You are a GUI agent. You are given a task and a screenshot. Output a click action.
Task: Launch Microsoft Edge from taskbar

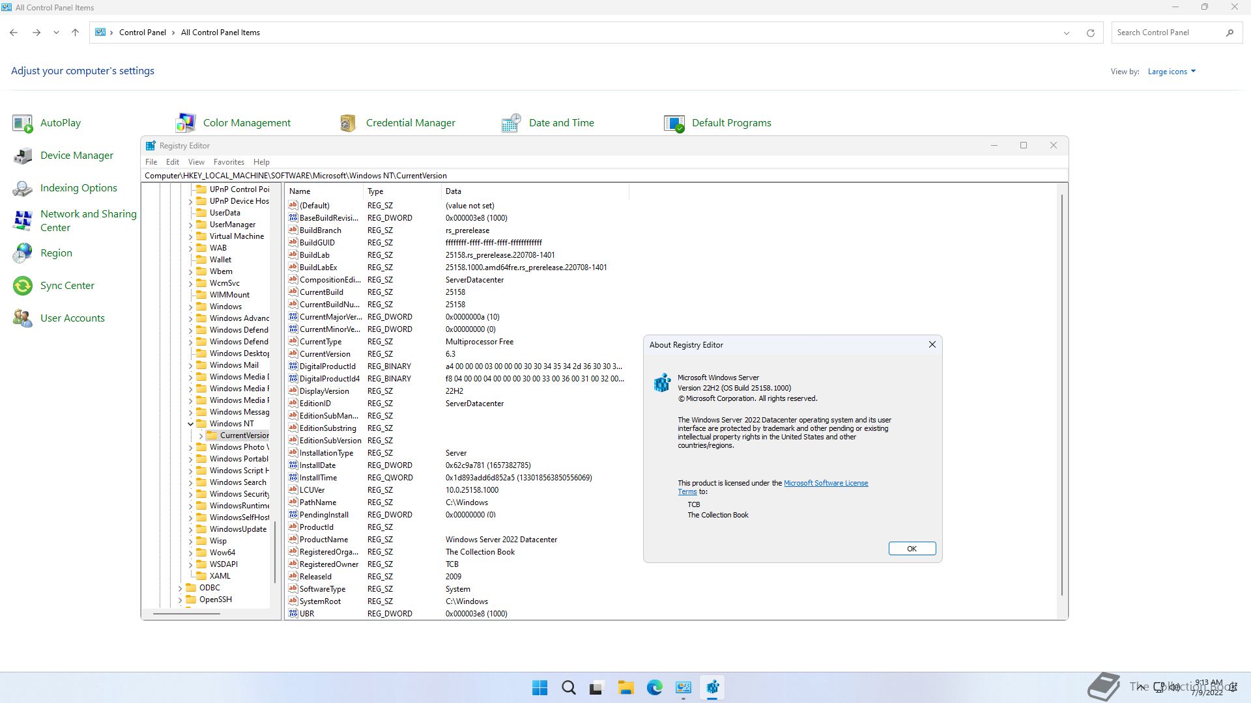pyautogui.click(x=654, y=687)
